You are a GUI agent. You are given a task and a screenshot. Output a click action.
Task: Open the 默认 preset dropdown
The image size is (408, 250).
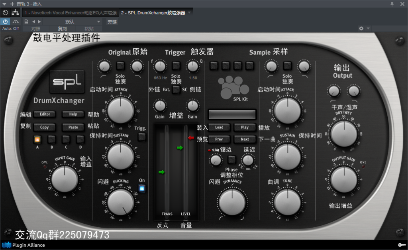click(x=72, y=22)
